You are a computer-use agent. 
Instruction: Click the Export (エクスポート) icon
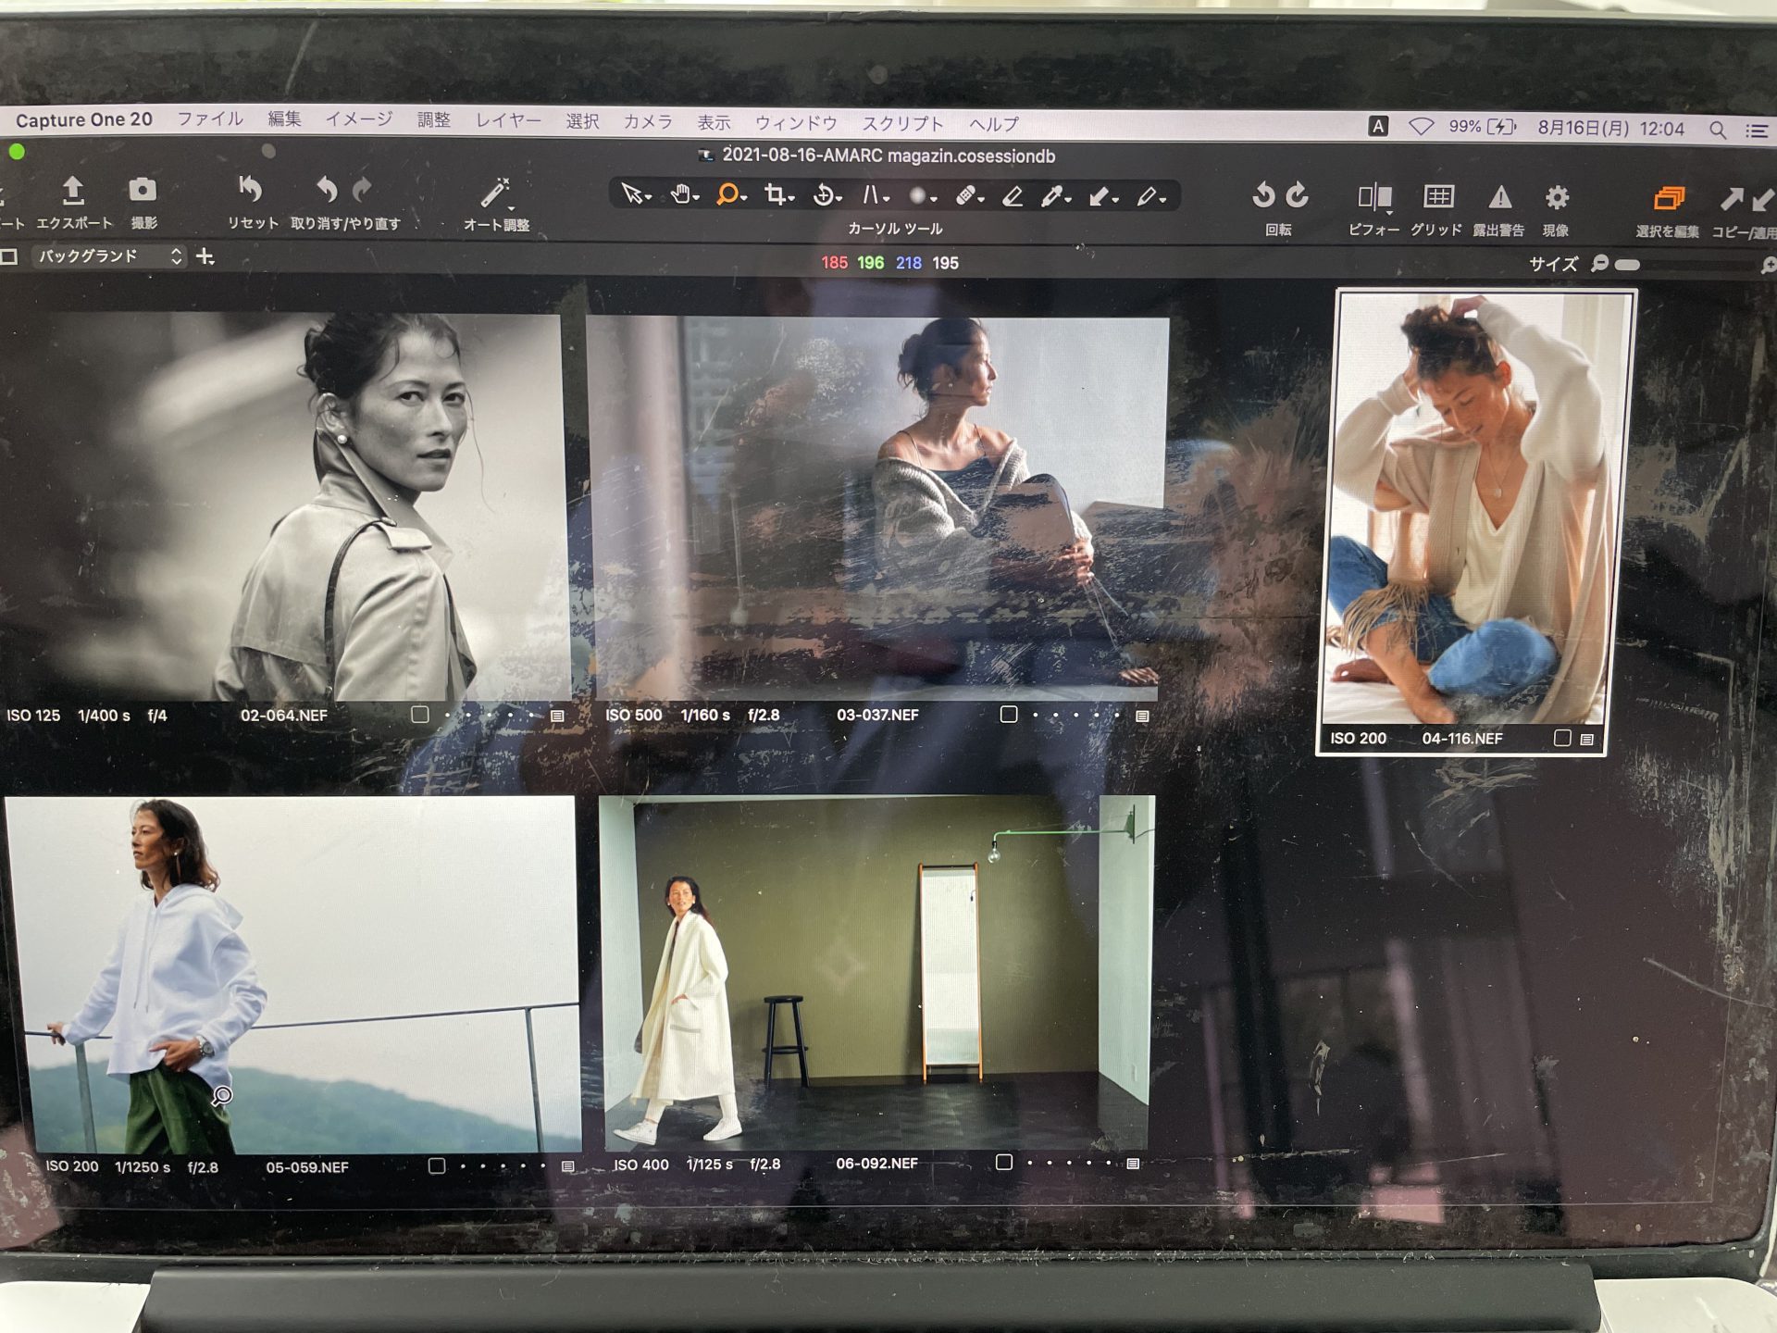click(73, 192)
